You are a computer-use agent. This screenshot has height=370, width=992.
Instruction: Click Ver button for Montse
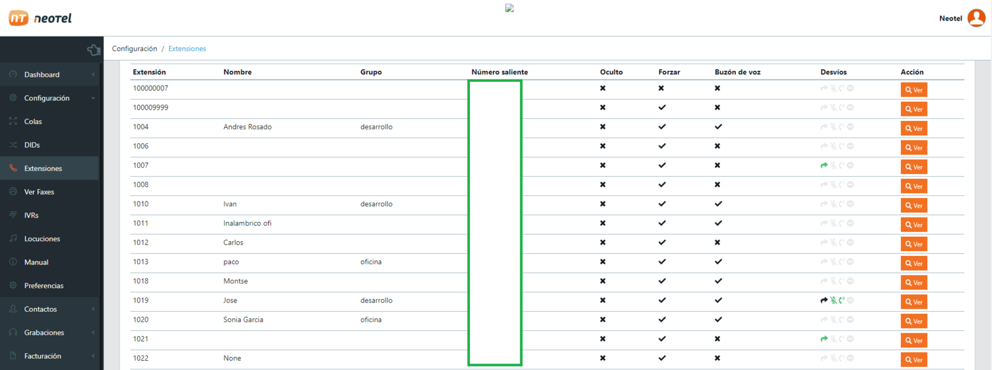914,283
